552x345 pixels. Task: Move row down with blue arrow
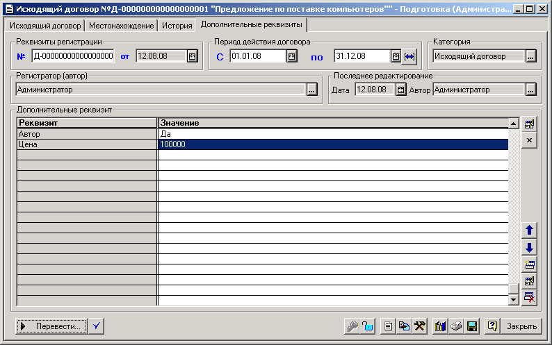[529, 247]
